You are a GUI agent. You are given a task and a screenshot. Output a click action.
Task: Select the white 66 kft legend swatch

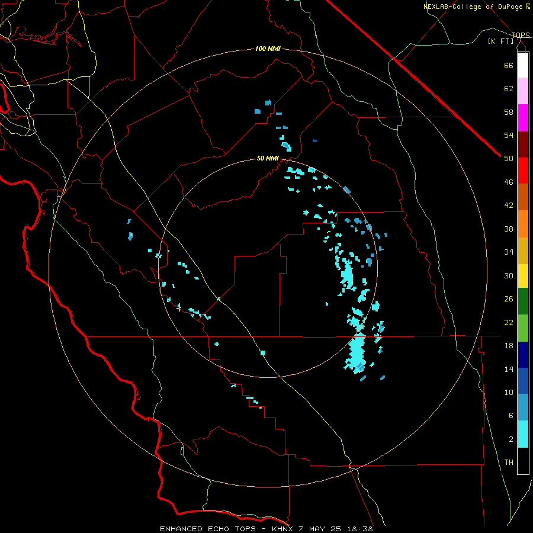coord(523,65)
